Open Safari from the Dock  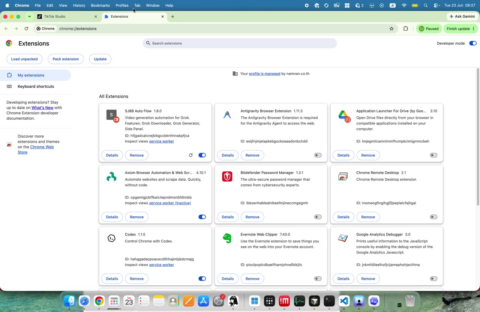coord(84,301)
